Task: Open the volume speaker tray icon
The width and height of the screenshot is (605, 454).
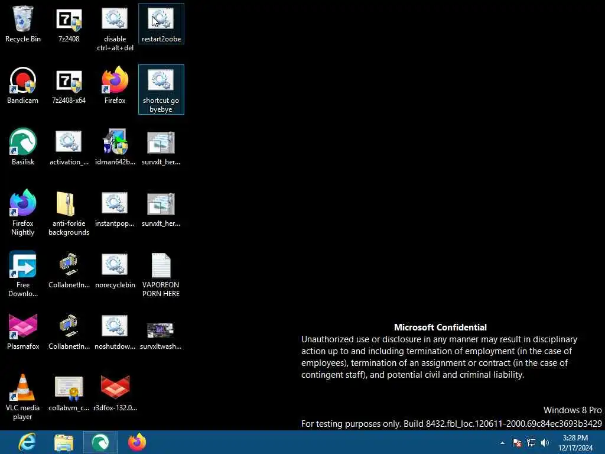Action: point(545,443)
